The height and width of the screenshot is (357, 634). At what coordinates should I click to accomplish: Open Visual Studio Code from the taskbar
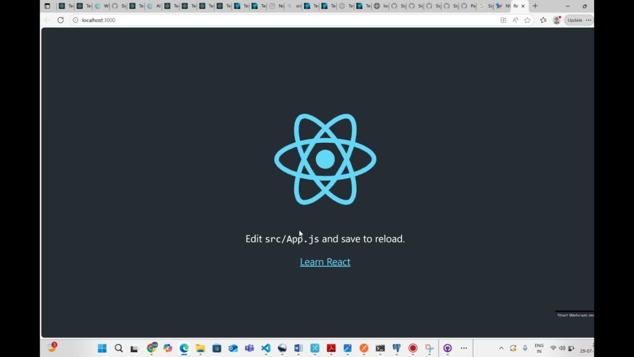tap(265, 348)
